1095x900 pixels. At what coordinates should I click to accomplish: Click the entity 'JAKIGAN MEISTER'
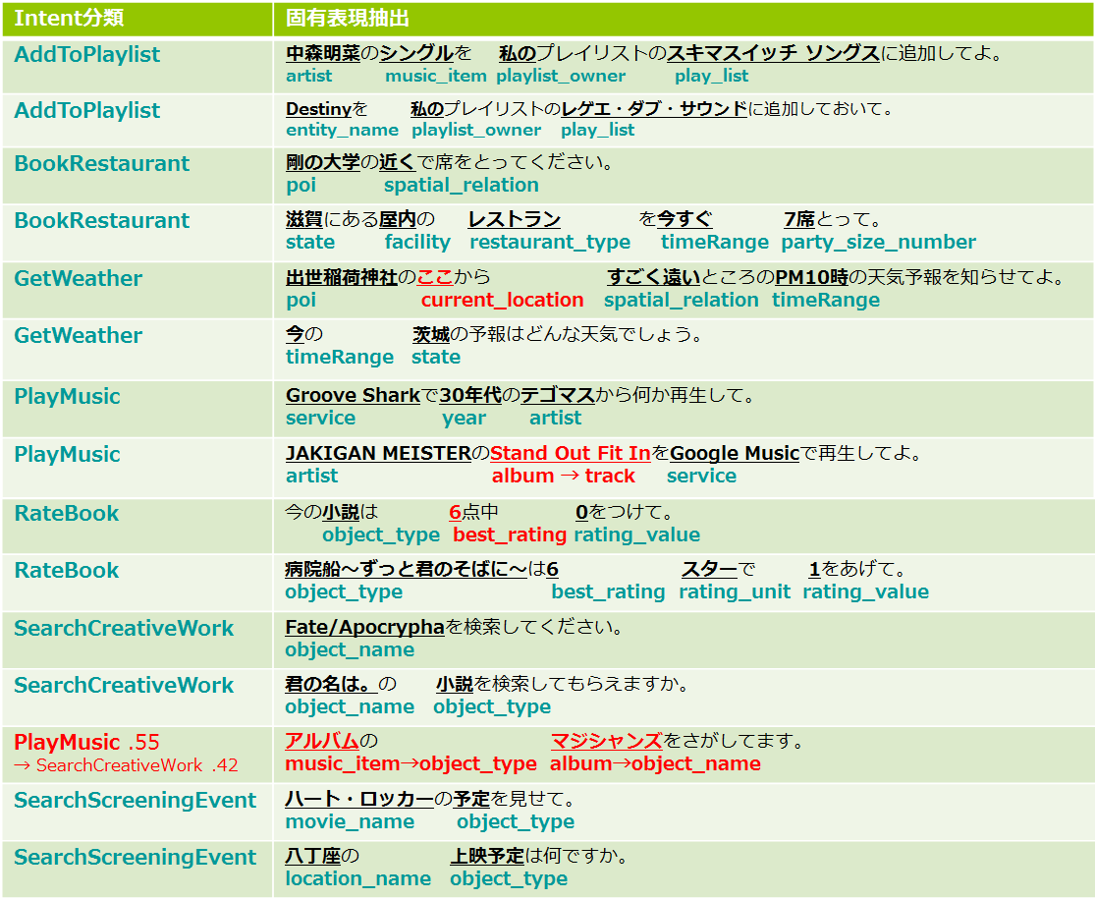378,454
